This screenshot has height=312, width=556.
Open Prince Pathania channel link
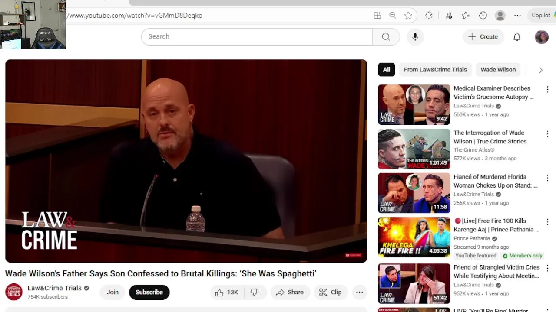[x=472, y=238]
